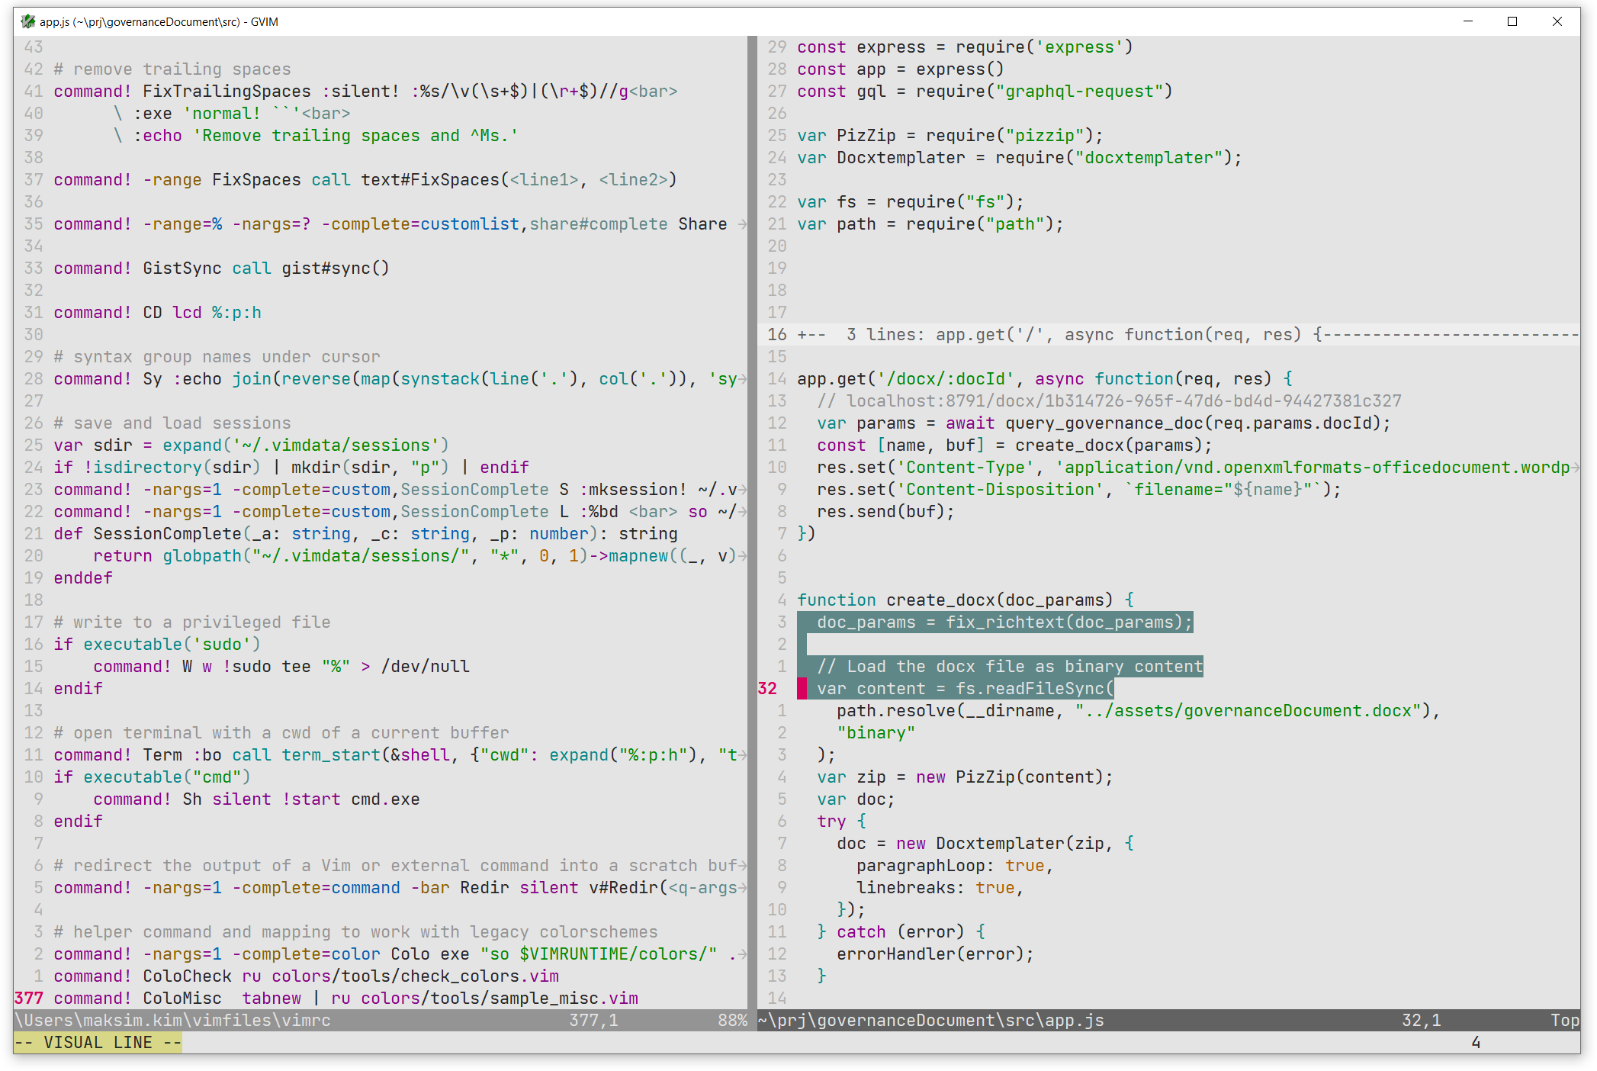Image resolution: width=1597 pixels, height=1071 pixels.
Task: Click the GistSync command on line 33
Action: (x=183, y=268)
